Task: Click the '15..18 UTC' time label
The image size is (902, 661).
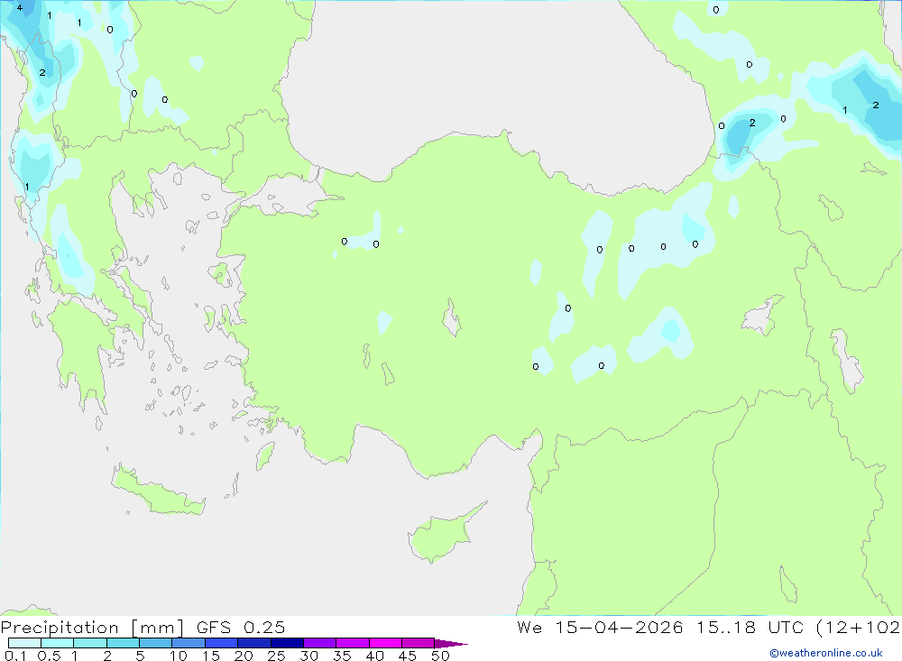Action: point(750,628)
